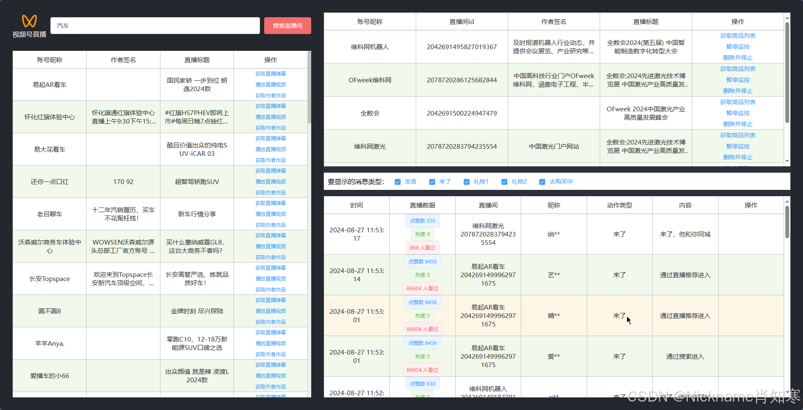Viewport: 803px width, 410px height.
Task: Click the 来了，他和你同城 content cell
Action: (x=685, y=234)
